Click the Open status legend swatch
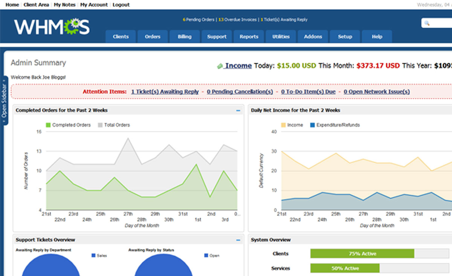 [x=206, y=256]
